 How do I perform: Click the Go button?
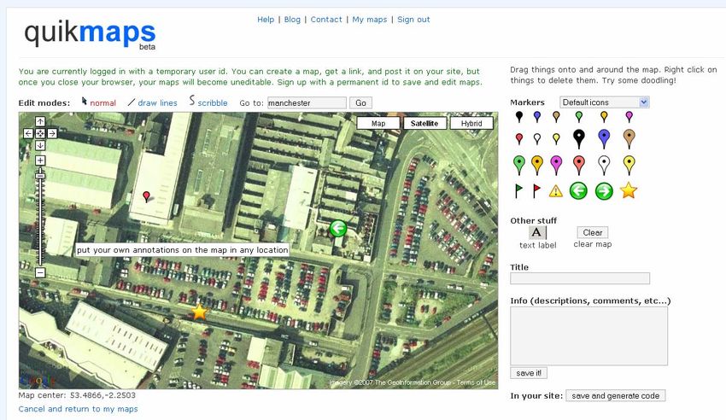(x=360, y=102)
